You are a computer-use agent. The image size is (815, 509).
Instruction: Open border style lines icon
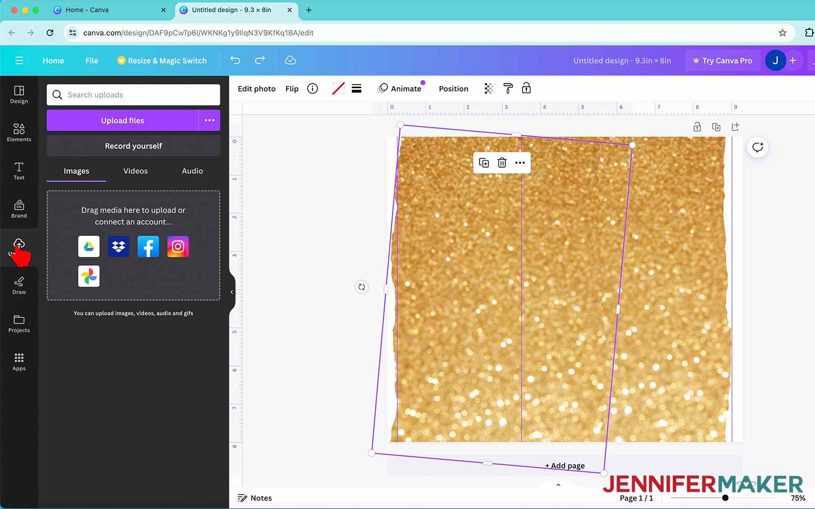tap(356, 88)
